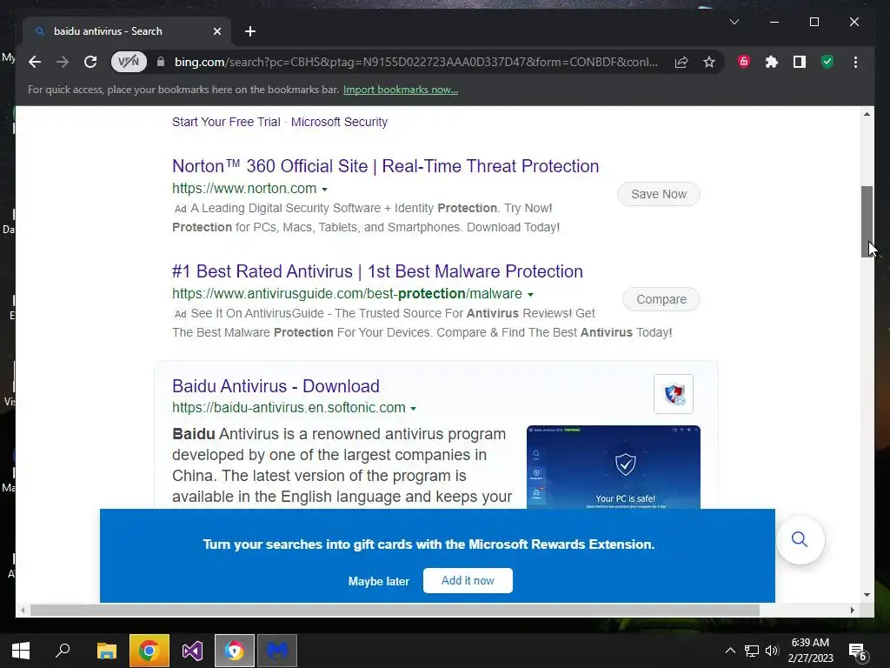Close the baidu antivirus search tab
This screenshot has height=668, width=890.
(216, 31)
